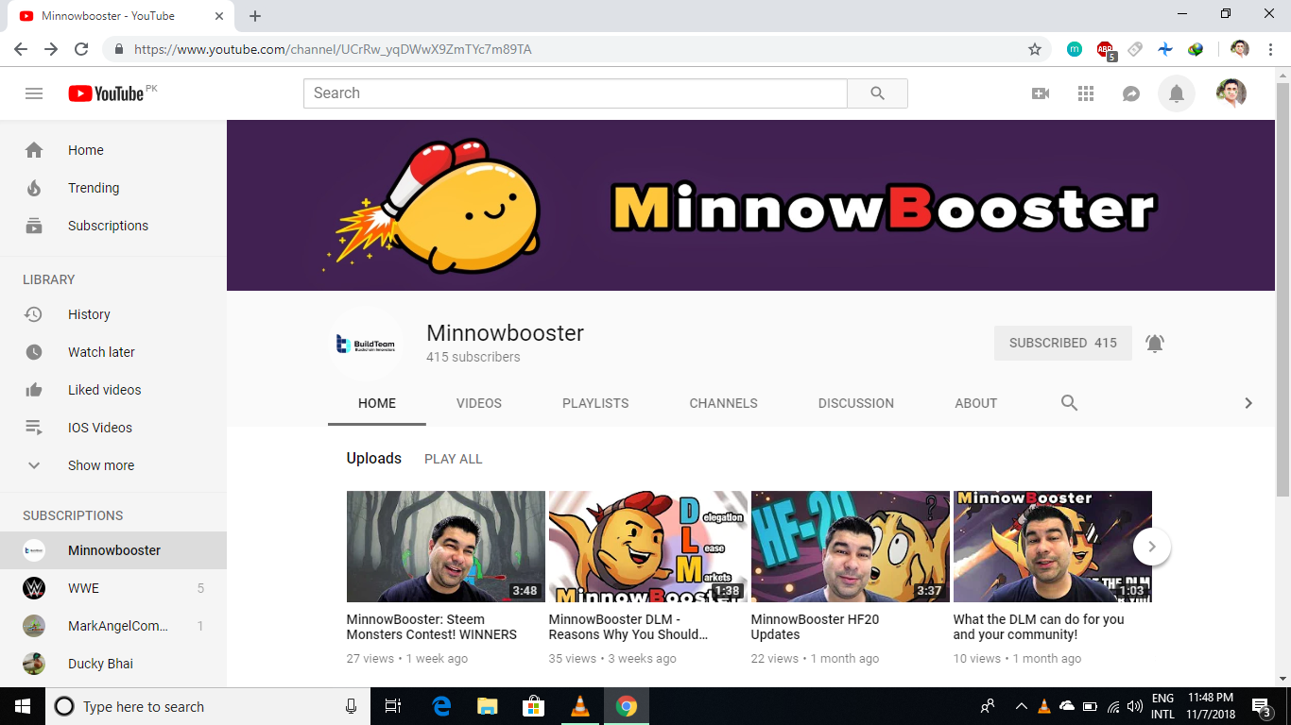The height and width of the screenshot is (725, 1291).
Task: Bookmark page with star icon
Action: (1035, 49)
